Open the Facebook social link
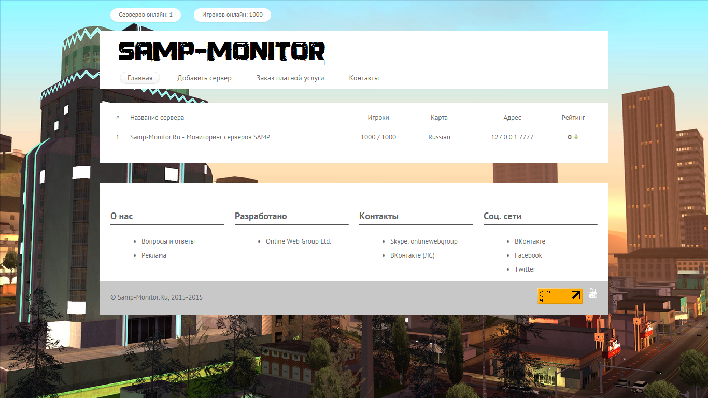The image size is (708, 398). click(528, 255)
